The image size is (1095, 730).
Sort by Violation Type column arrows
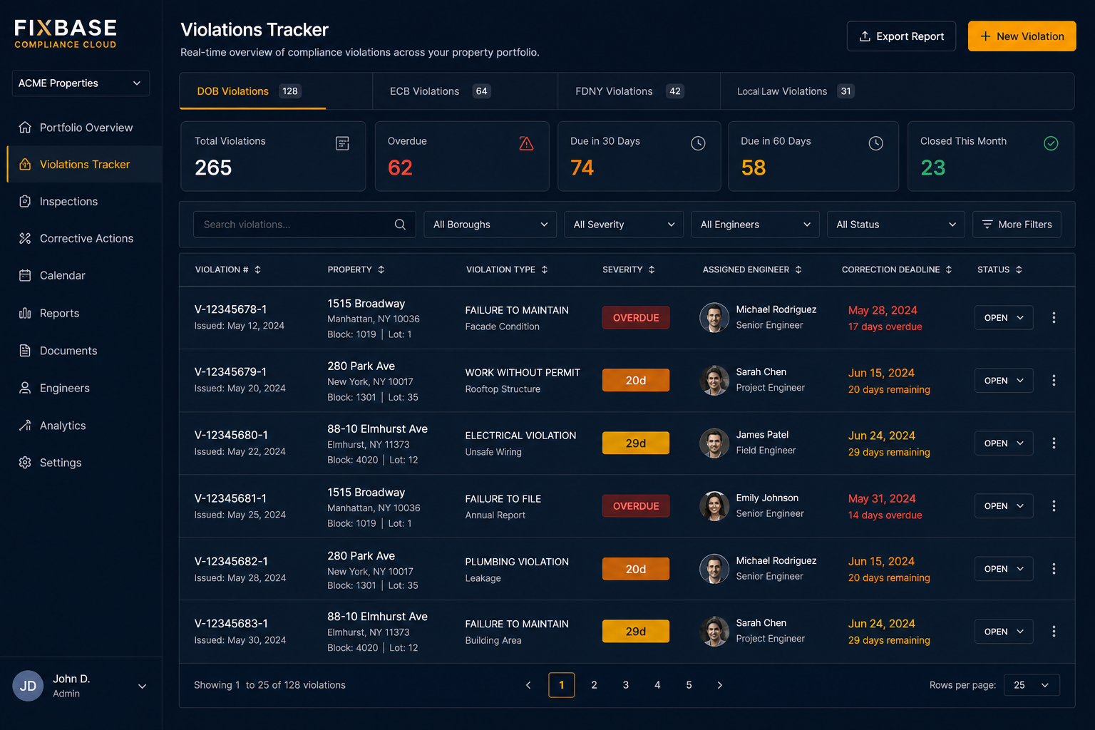pos(545,269)
